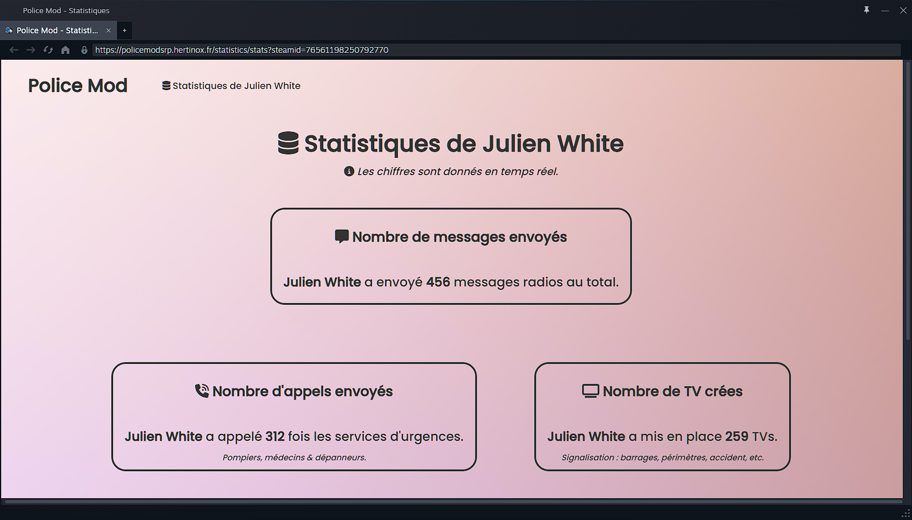Close the Police Mod browser tab

[108, 30]
